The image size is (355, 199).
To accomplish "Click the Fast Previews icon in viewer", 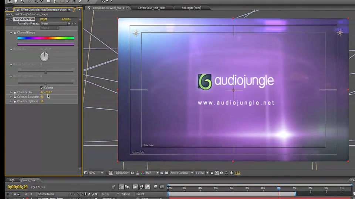I will coord(217,173).
